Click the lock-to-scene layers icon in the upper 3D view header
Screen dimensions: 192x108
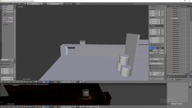point(73,82)
